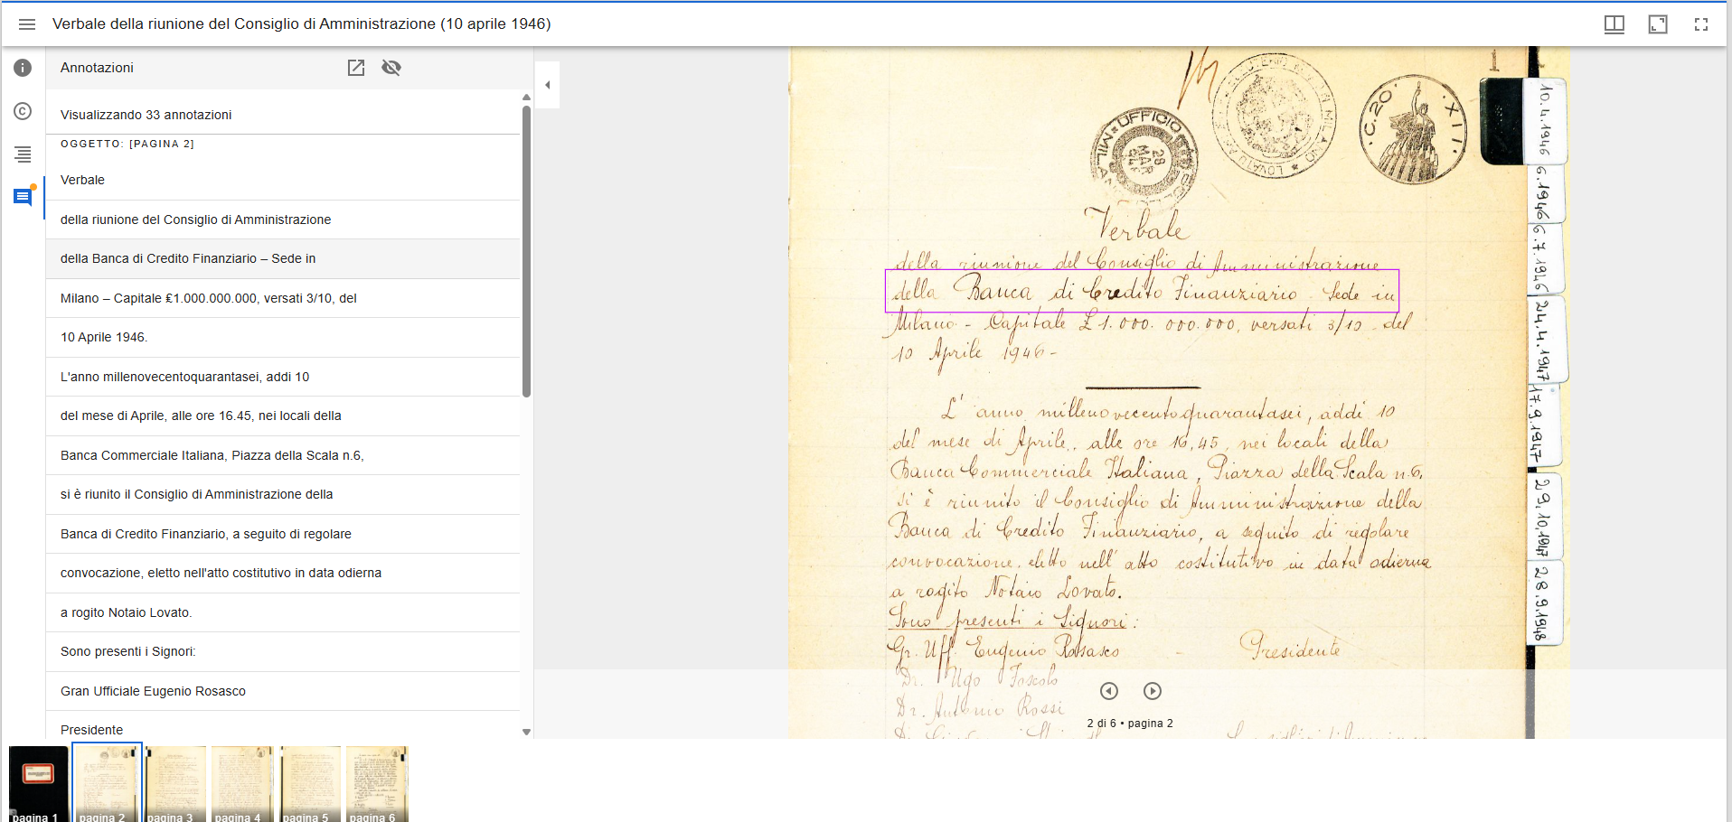Select the '10 Aprile 1946.' annotation entry

283,337
